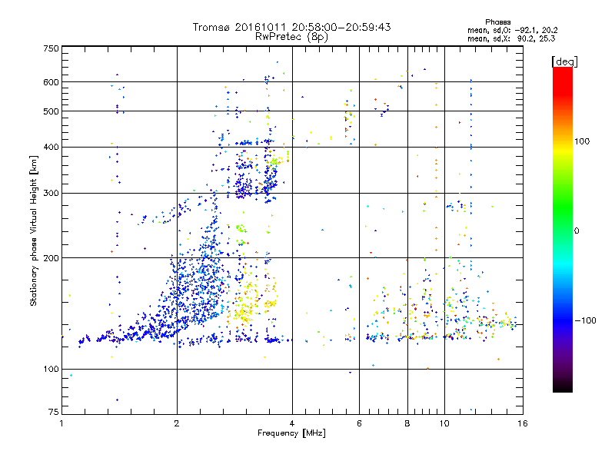Viewport: 615px width, 461px height.
Task: Click the y-axis tick label '75'
Action: coord(54,412)
